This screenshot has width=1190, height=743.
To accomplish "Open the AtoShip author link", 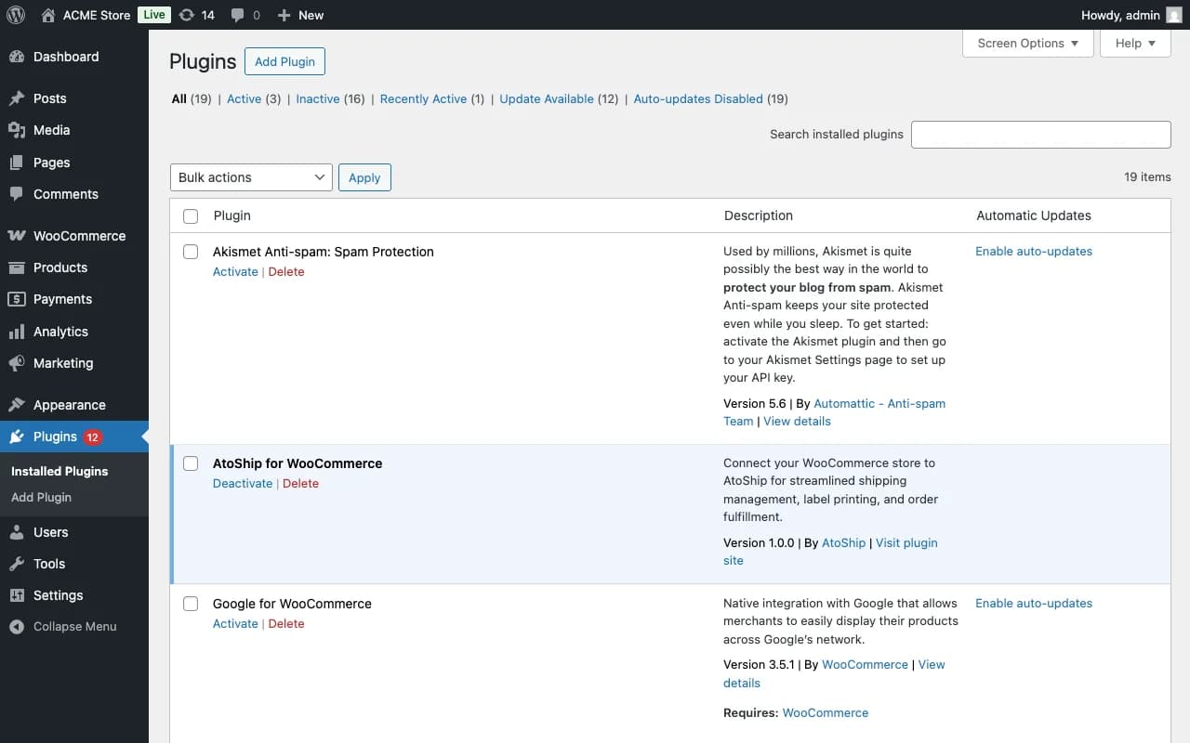I will click(843, 542).
